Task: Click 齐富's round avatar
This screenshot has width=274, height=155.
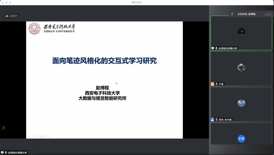Action: [241, 67]
